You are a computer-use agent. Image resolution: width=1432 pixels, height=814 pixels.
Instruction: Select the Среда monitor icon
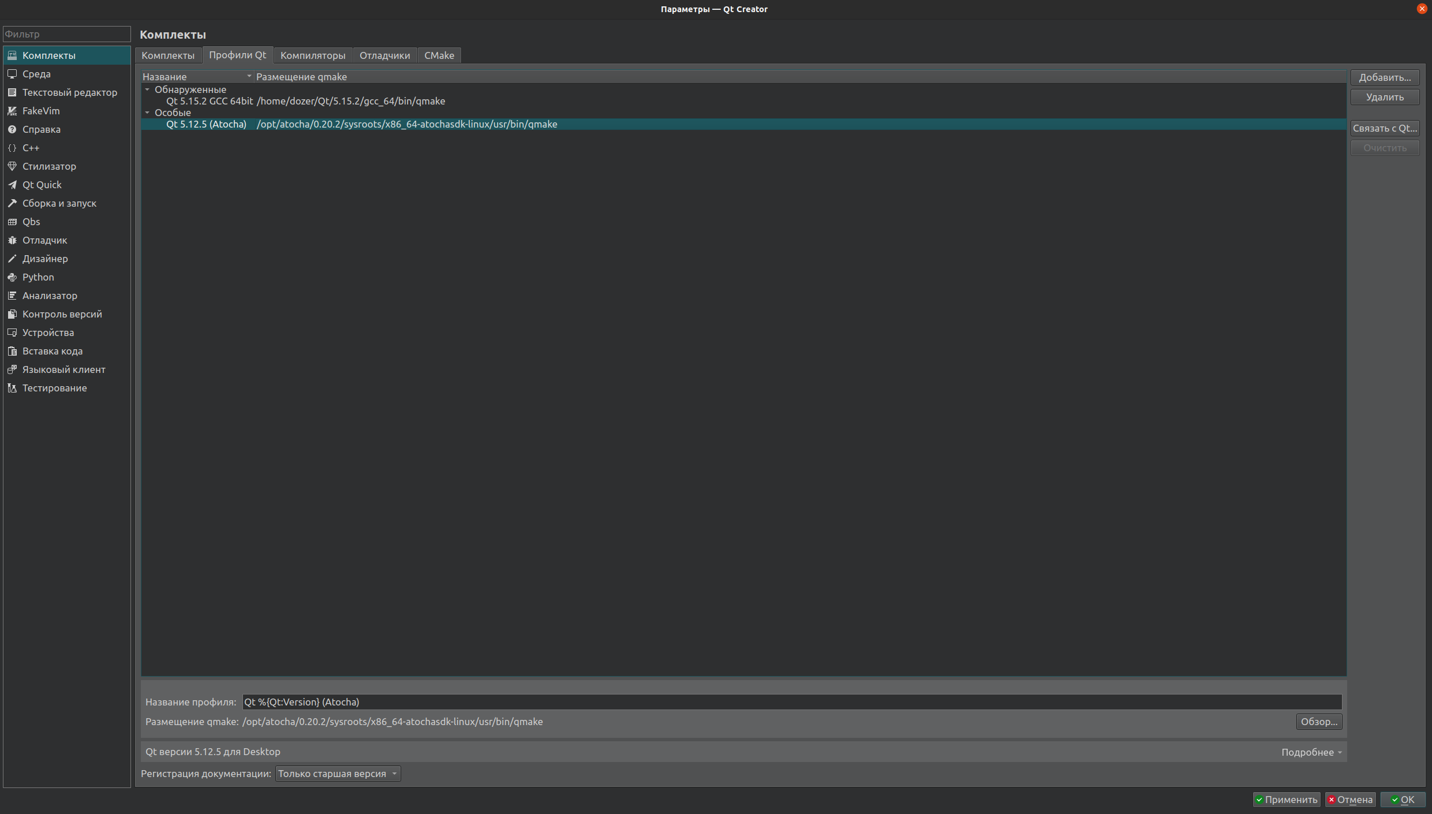point(12,74)
